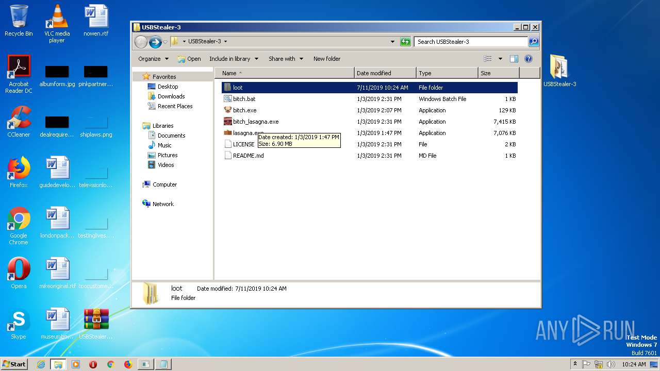This screenshot has width=660, height=371.
Task: Open mikeoriginal.rtf desktop document
Action: click(57, 273)
